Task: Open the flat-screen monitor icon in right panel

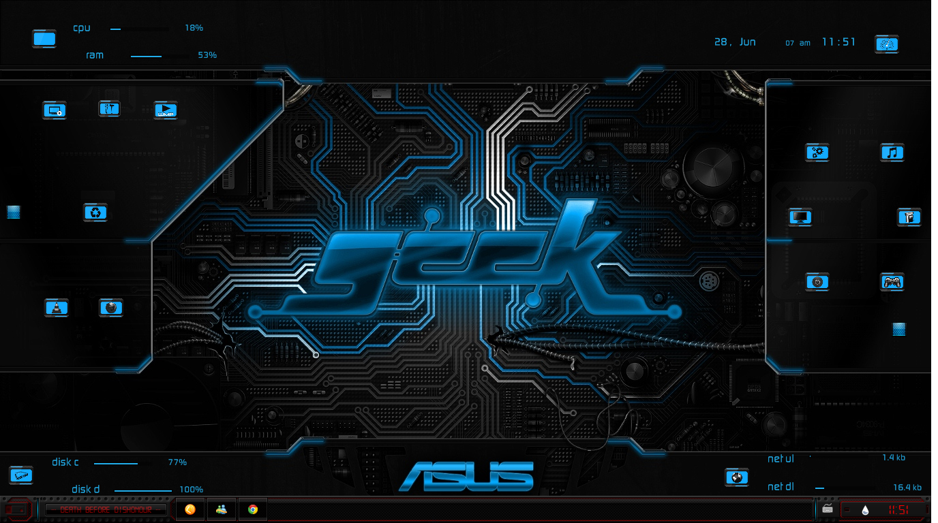Action: (x=800, y=217)
